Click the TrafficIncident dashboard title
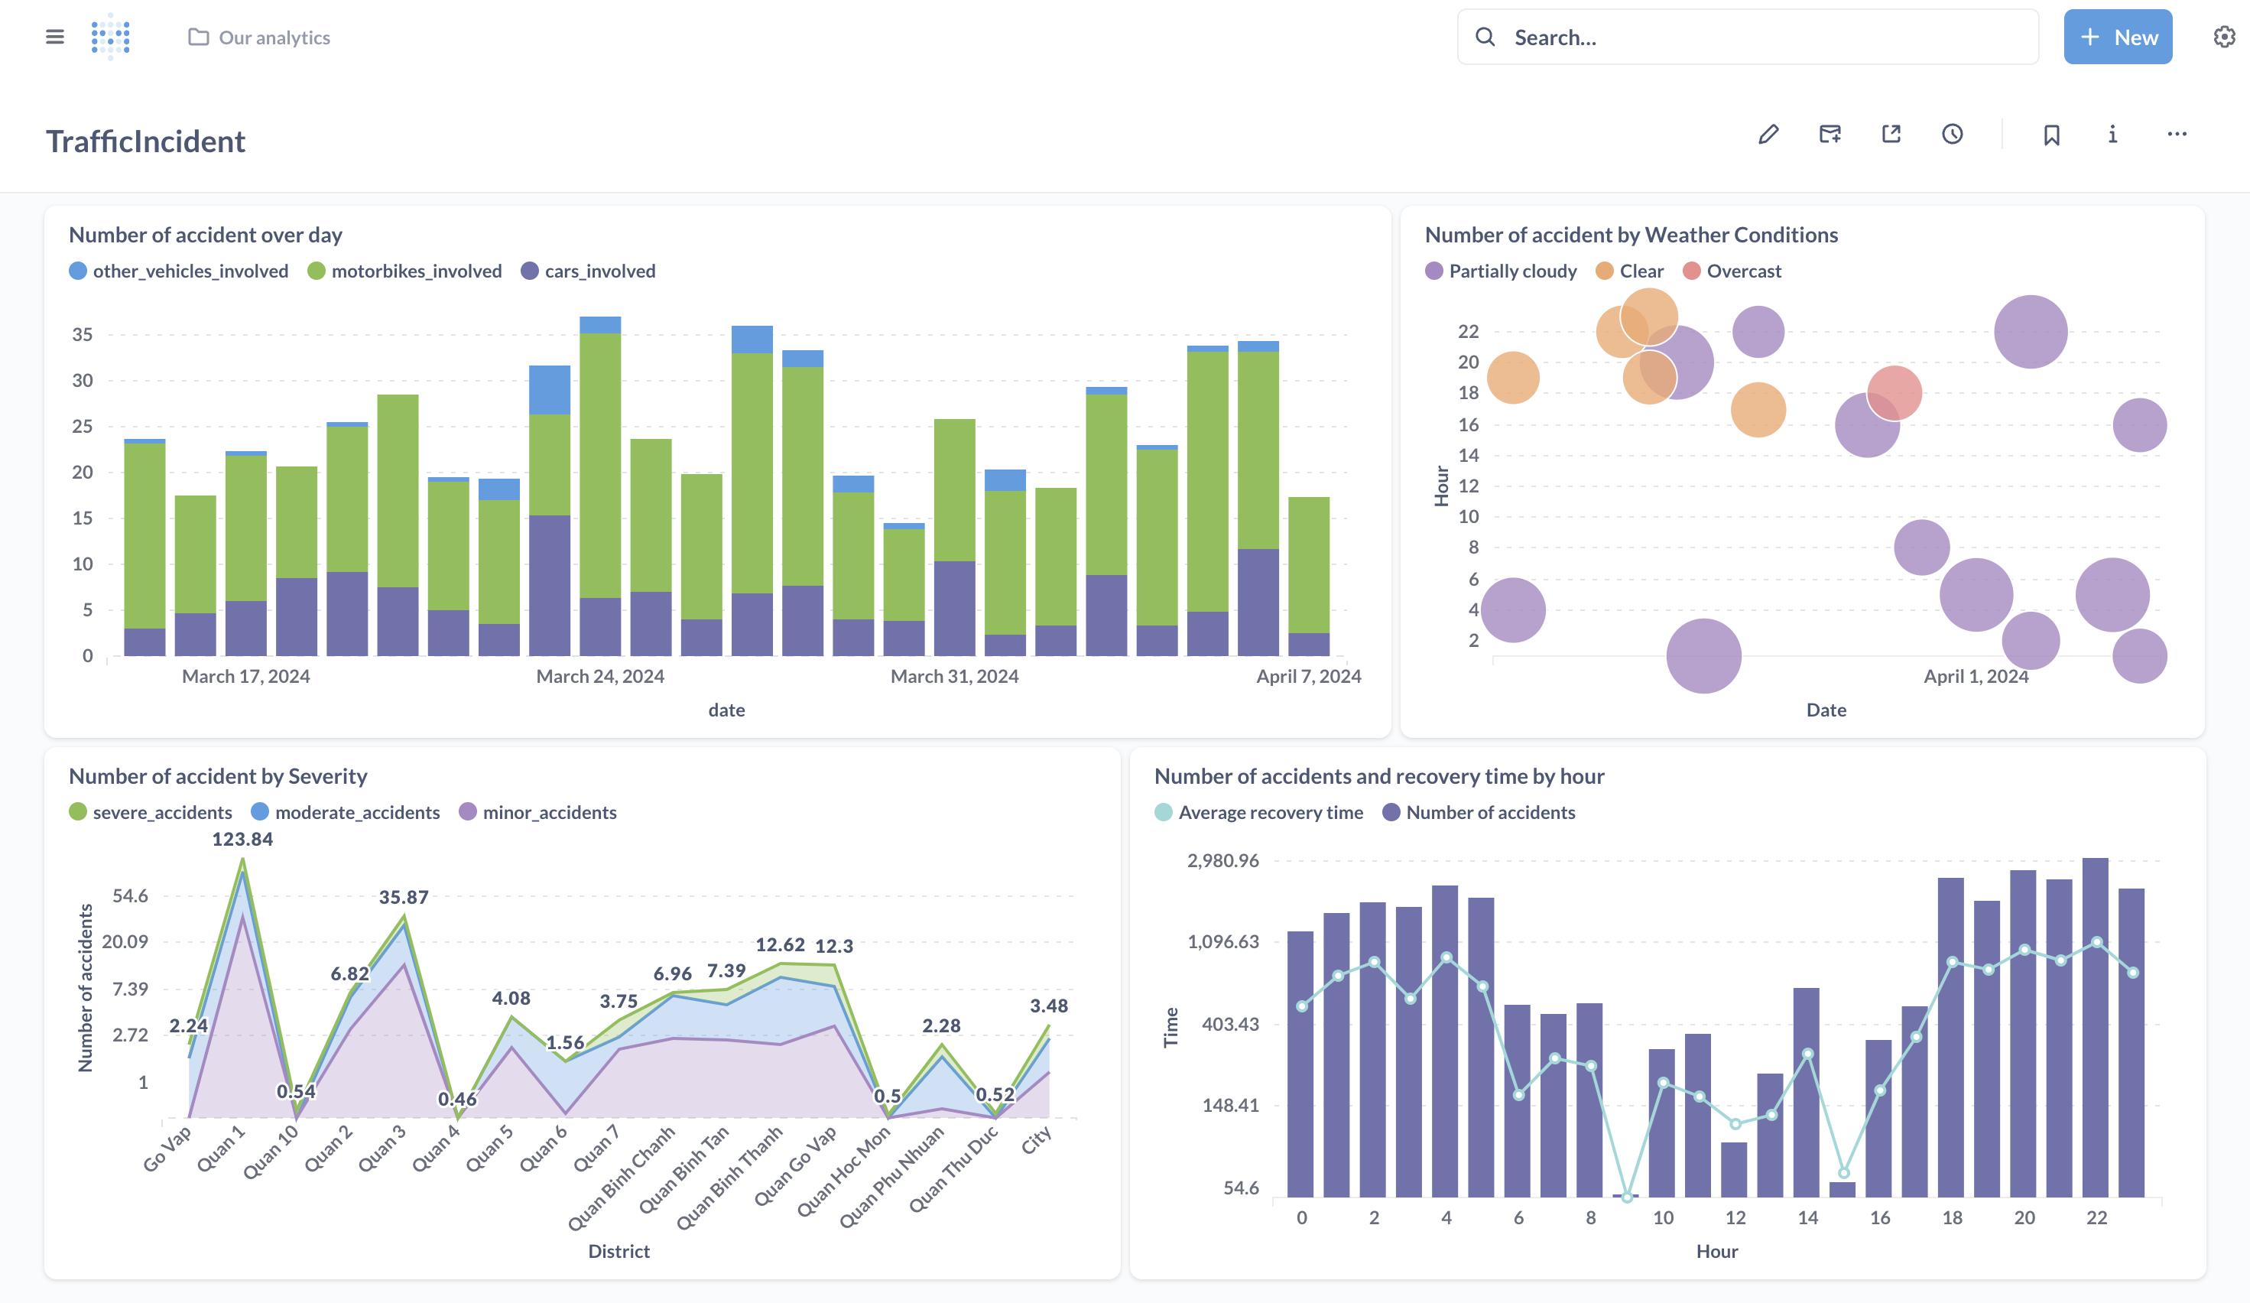Image resolution: width=2250 pixels, height=1303 pixels. coord(145,141)
